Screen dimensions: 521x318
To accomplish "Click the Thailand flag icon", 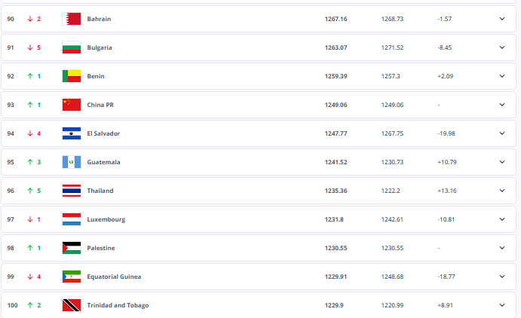I will click(71, 191).
